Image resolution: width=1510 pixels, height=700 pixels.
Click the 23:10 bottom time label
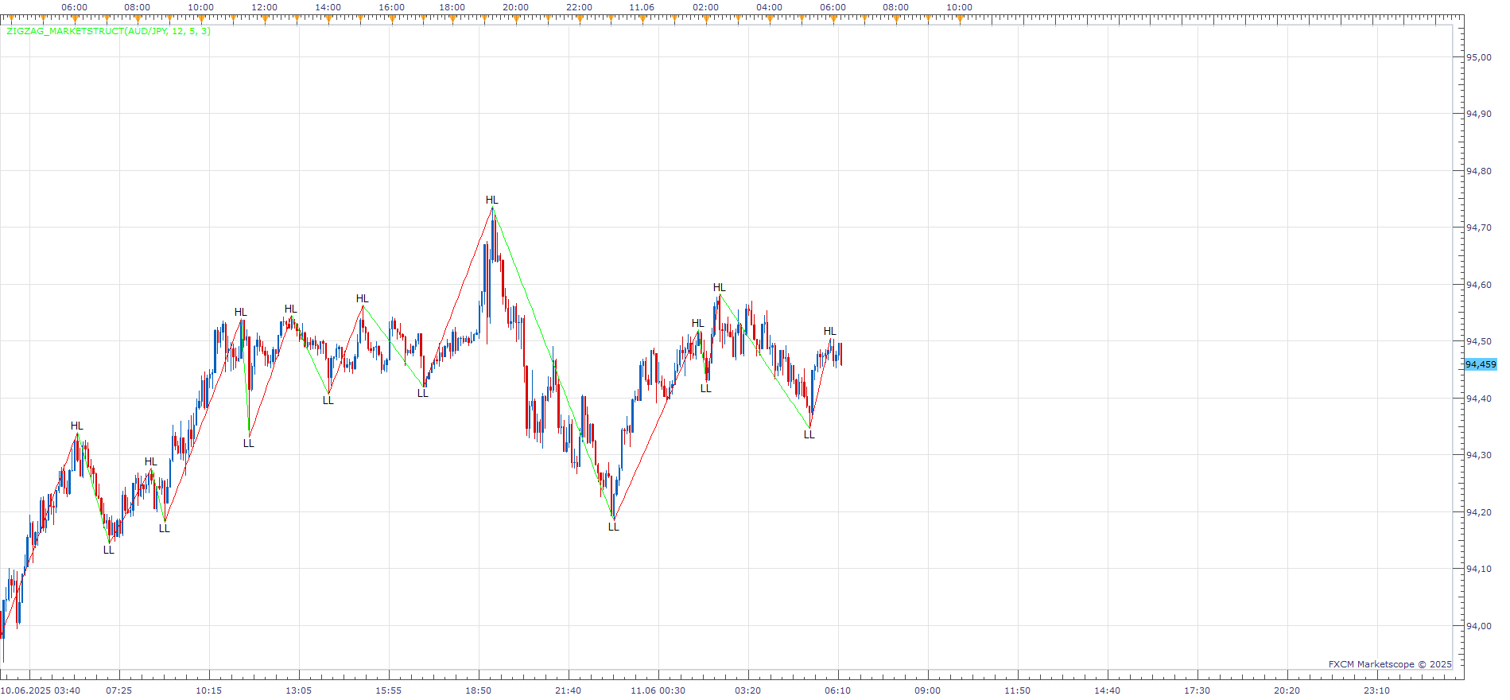(1377, 690)
